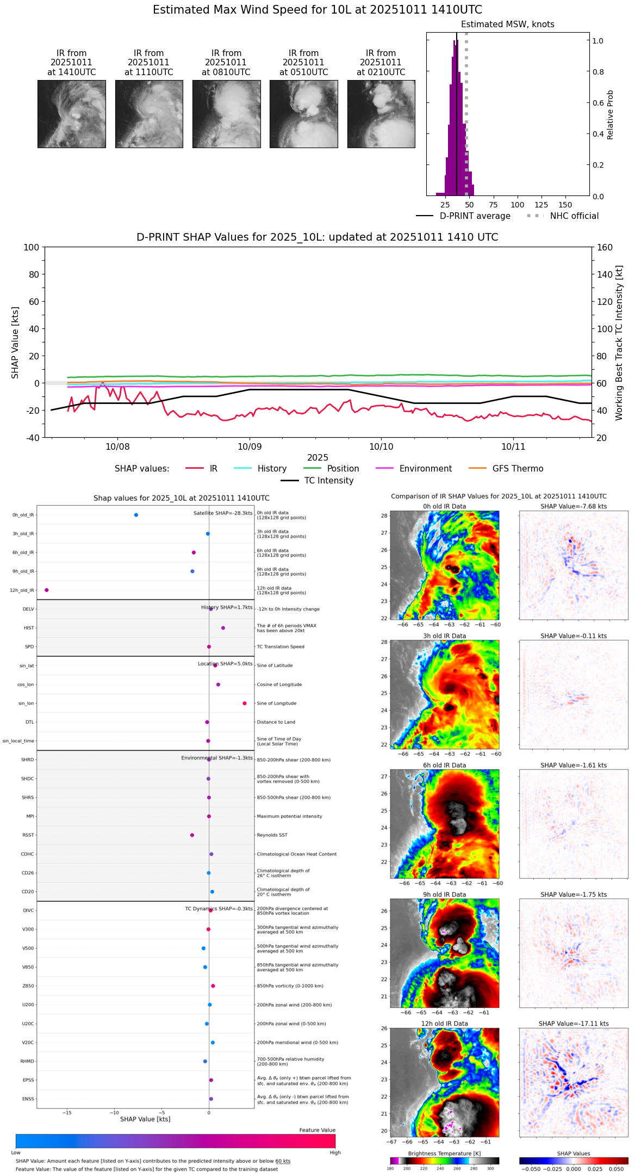Select the RSST data point dot

(192, 835)
